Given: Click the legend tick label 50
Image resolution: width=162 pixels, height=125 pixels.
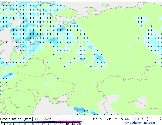Looking at the screenshot, I should click(x=79, y=124).
